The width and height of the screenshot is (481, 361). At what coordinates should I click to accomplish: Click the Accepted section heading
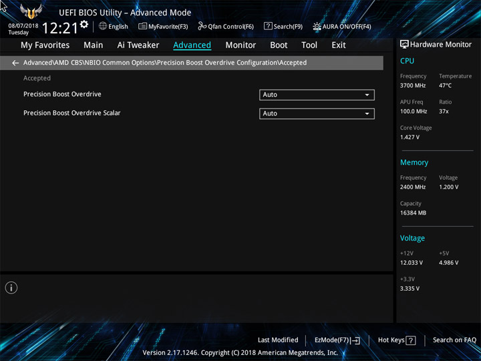tap(37, 78)
